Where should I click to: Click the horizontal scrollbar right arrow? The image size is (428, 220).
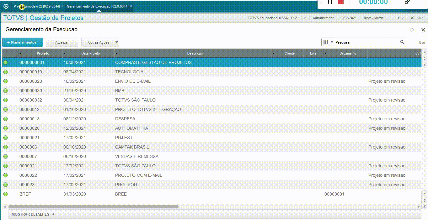(x=419, y=207)
